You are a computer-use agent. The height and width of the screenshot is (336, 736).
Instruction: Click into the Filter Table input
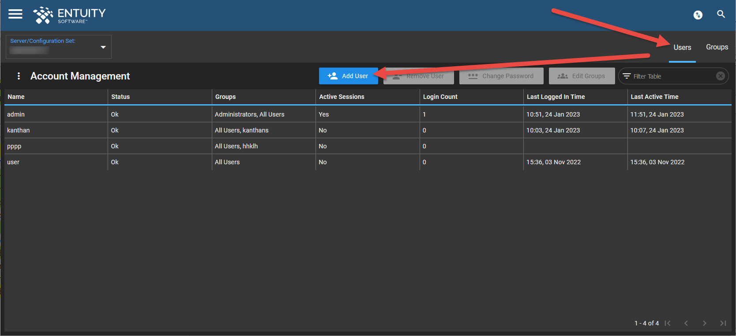(673, 76)
